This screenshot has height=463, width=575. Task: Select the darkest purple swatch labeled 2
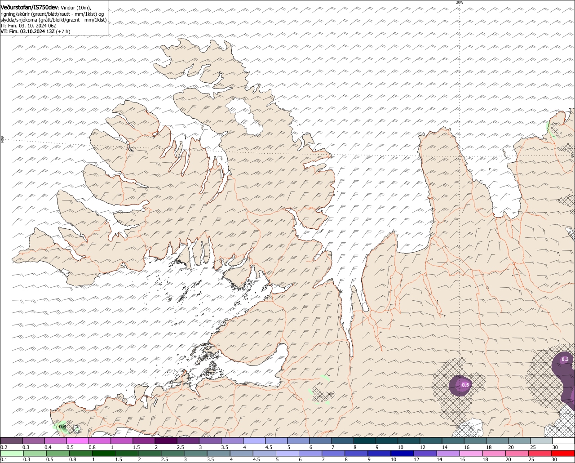pos(166,441)
